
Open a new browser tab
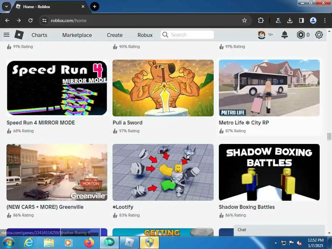pos(95,6)
